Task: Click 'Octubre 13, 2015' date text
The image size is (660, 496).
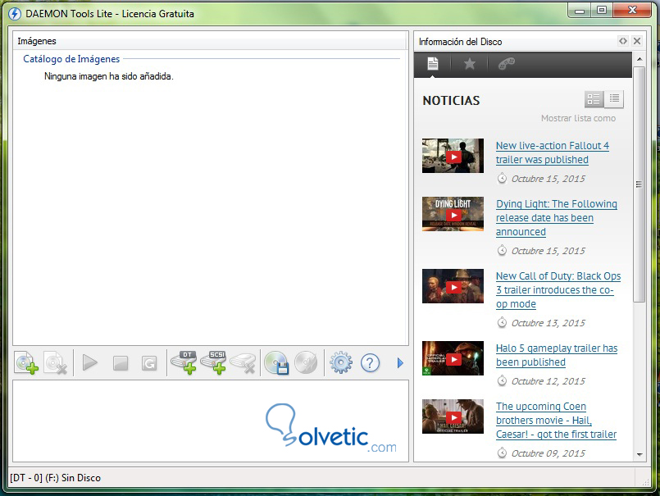Action: (548, 323)
